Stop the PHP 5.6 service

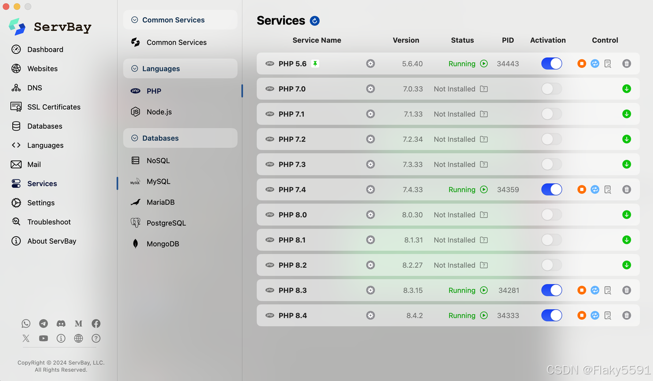pos(582,64)
